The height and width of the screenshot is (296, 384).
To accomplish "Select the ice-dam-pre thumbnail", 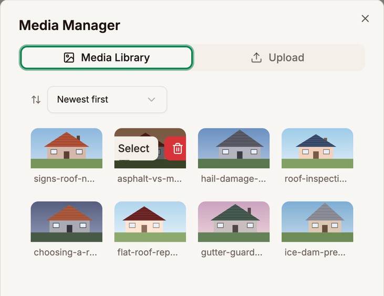I will click(x=317, y=221).
